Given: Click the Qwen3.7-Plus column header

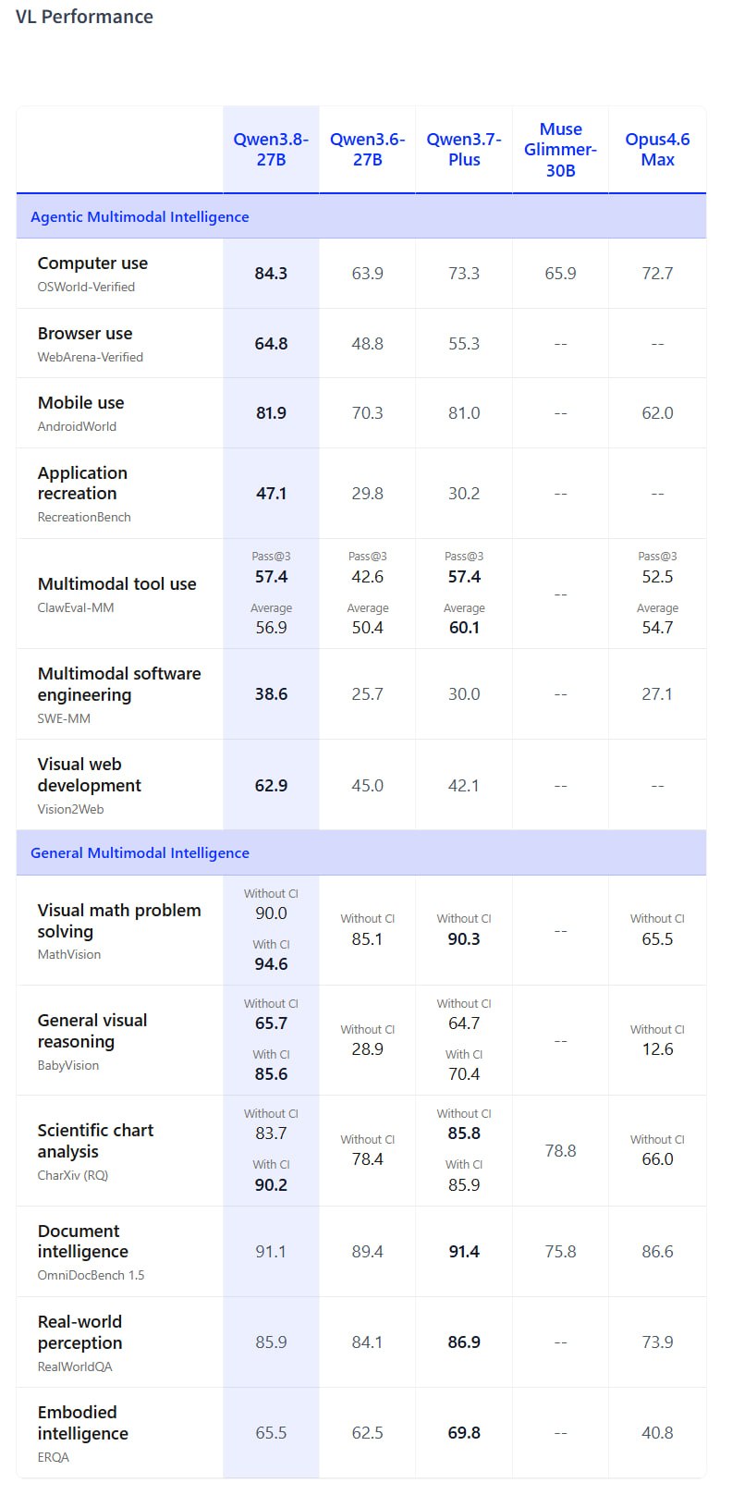Looking at the screenshot, I should pos(464,150).
